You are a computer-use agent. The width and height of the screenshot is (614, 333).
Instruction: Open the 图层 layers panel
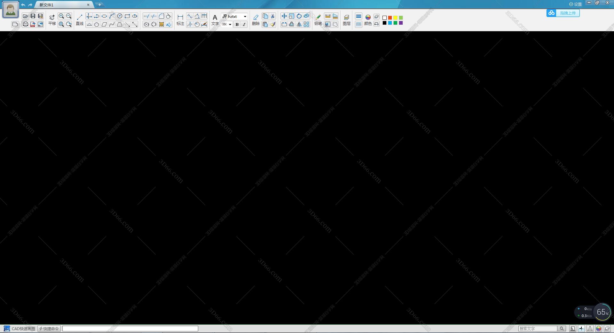346,19
